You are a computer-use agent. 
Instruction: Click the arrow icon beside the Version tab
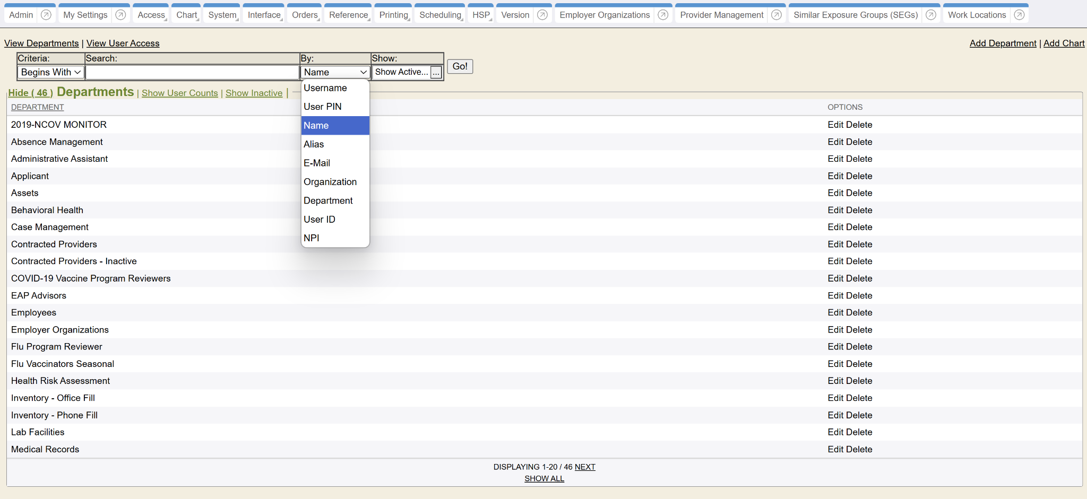542,15
